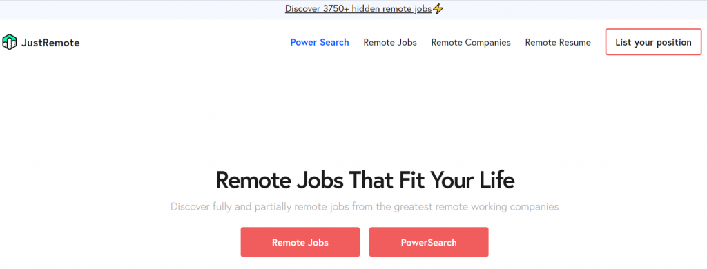
Task: Click the Discover fully and partially remote subtitle
Action: (365, 207)
